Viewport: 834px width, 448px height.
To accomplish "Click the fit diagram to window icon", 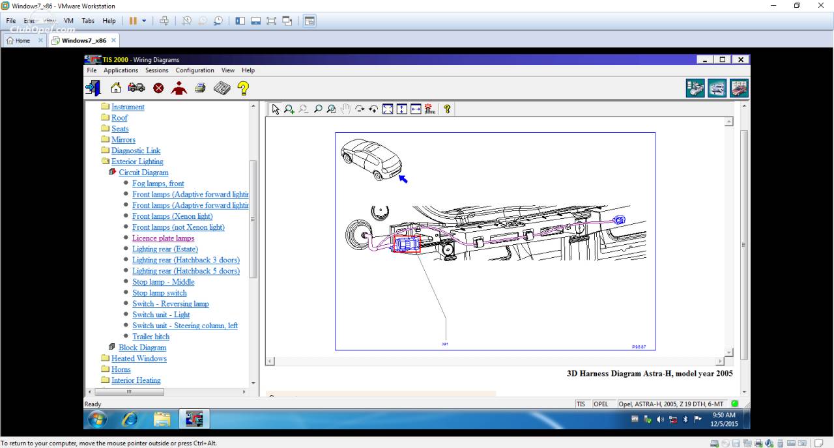I will 388,109.
